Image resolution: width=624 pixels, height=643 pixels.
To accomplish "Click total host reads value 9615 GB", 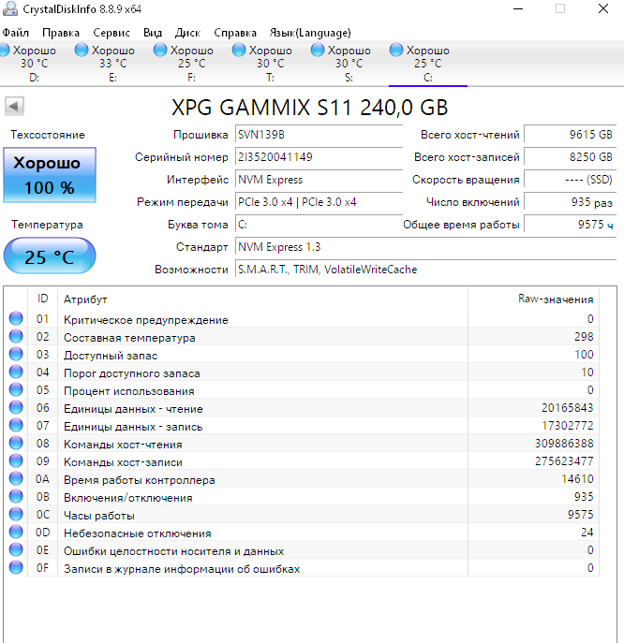I will (x=571, y=135).
